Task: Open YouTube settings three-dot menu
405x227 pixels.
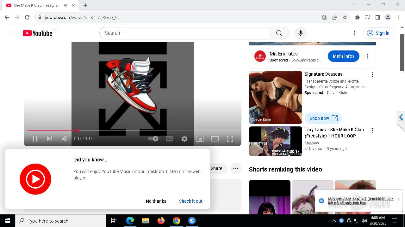Action: [354, 33]
